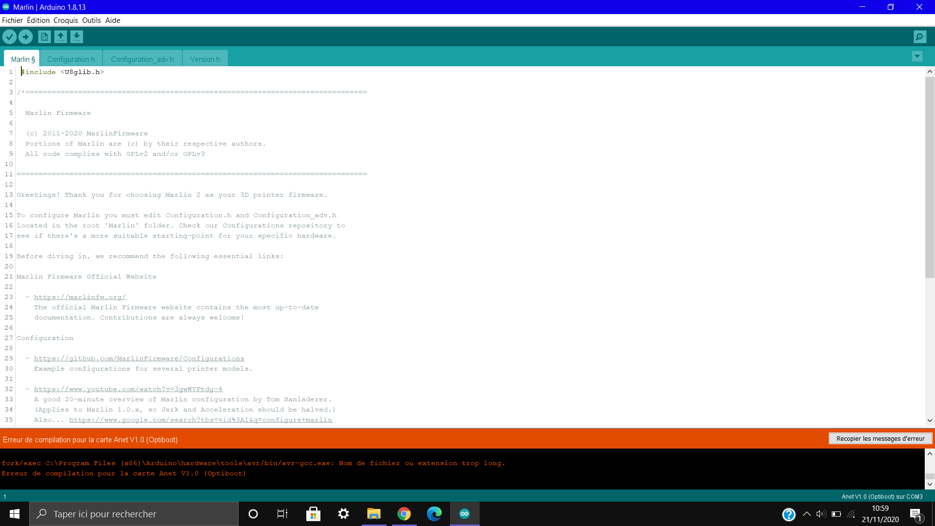Open the Serial Monitor magnifier icon

[x=920, y=37]
